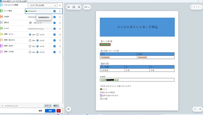Select いいえ for 質問：近所で
The height and width of the screenshot is (115, 203).
coord(38,46)
